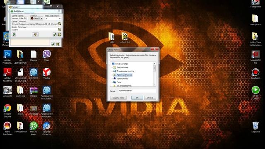Select the 2015-06-08 jpg file icon
This screenshot has height=149, width=265.
(x=20, y=75)
